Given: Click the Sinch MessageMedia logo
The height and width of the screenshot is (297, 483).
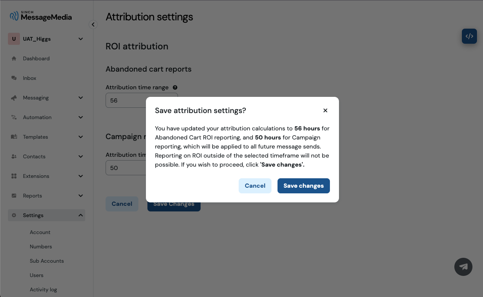Looking at the screenshot, I should pyautogui.click(x=41, y=16).
